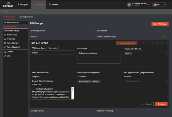The image size is (172, 117).
Task: Click the Rules (Custom) tool icon
Action: tap(5, 47)
